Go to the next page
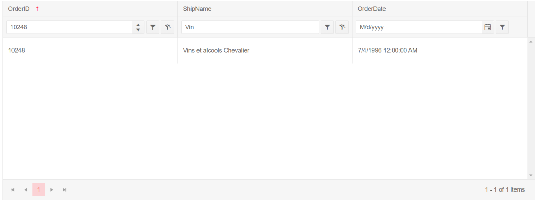The image size is (538, 203). click(52, 189)
